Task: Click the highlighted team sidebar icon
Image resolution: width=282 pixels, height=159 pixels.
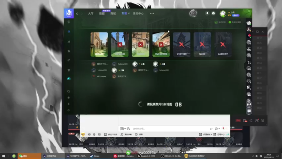Action: [x=69, y=78]
